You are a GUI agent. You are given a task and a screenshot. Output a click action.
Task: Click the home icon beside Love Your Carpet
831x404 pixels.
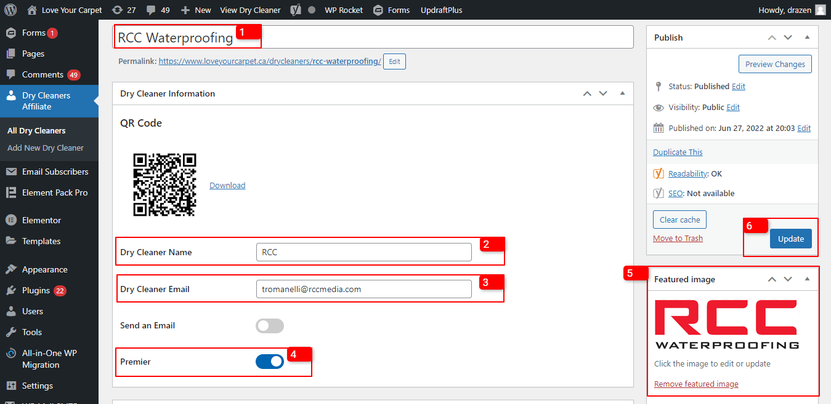point(32,10)
